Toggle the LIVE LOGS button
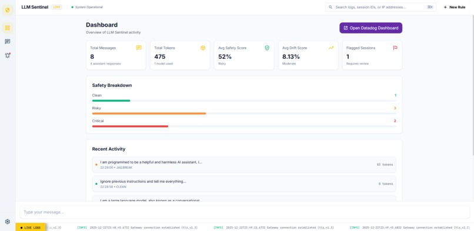The height and width of the screenshot is (231, 474). [31, 227]
